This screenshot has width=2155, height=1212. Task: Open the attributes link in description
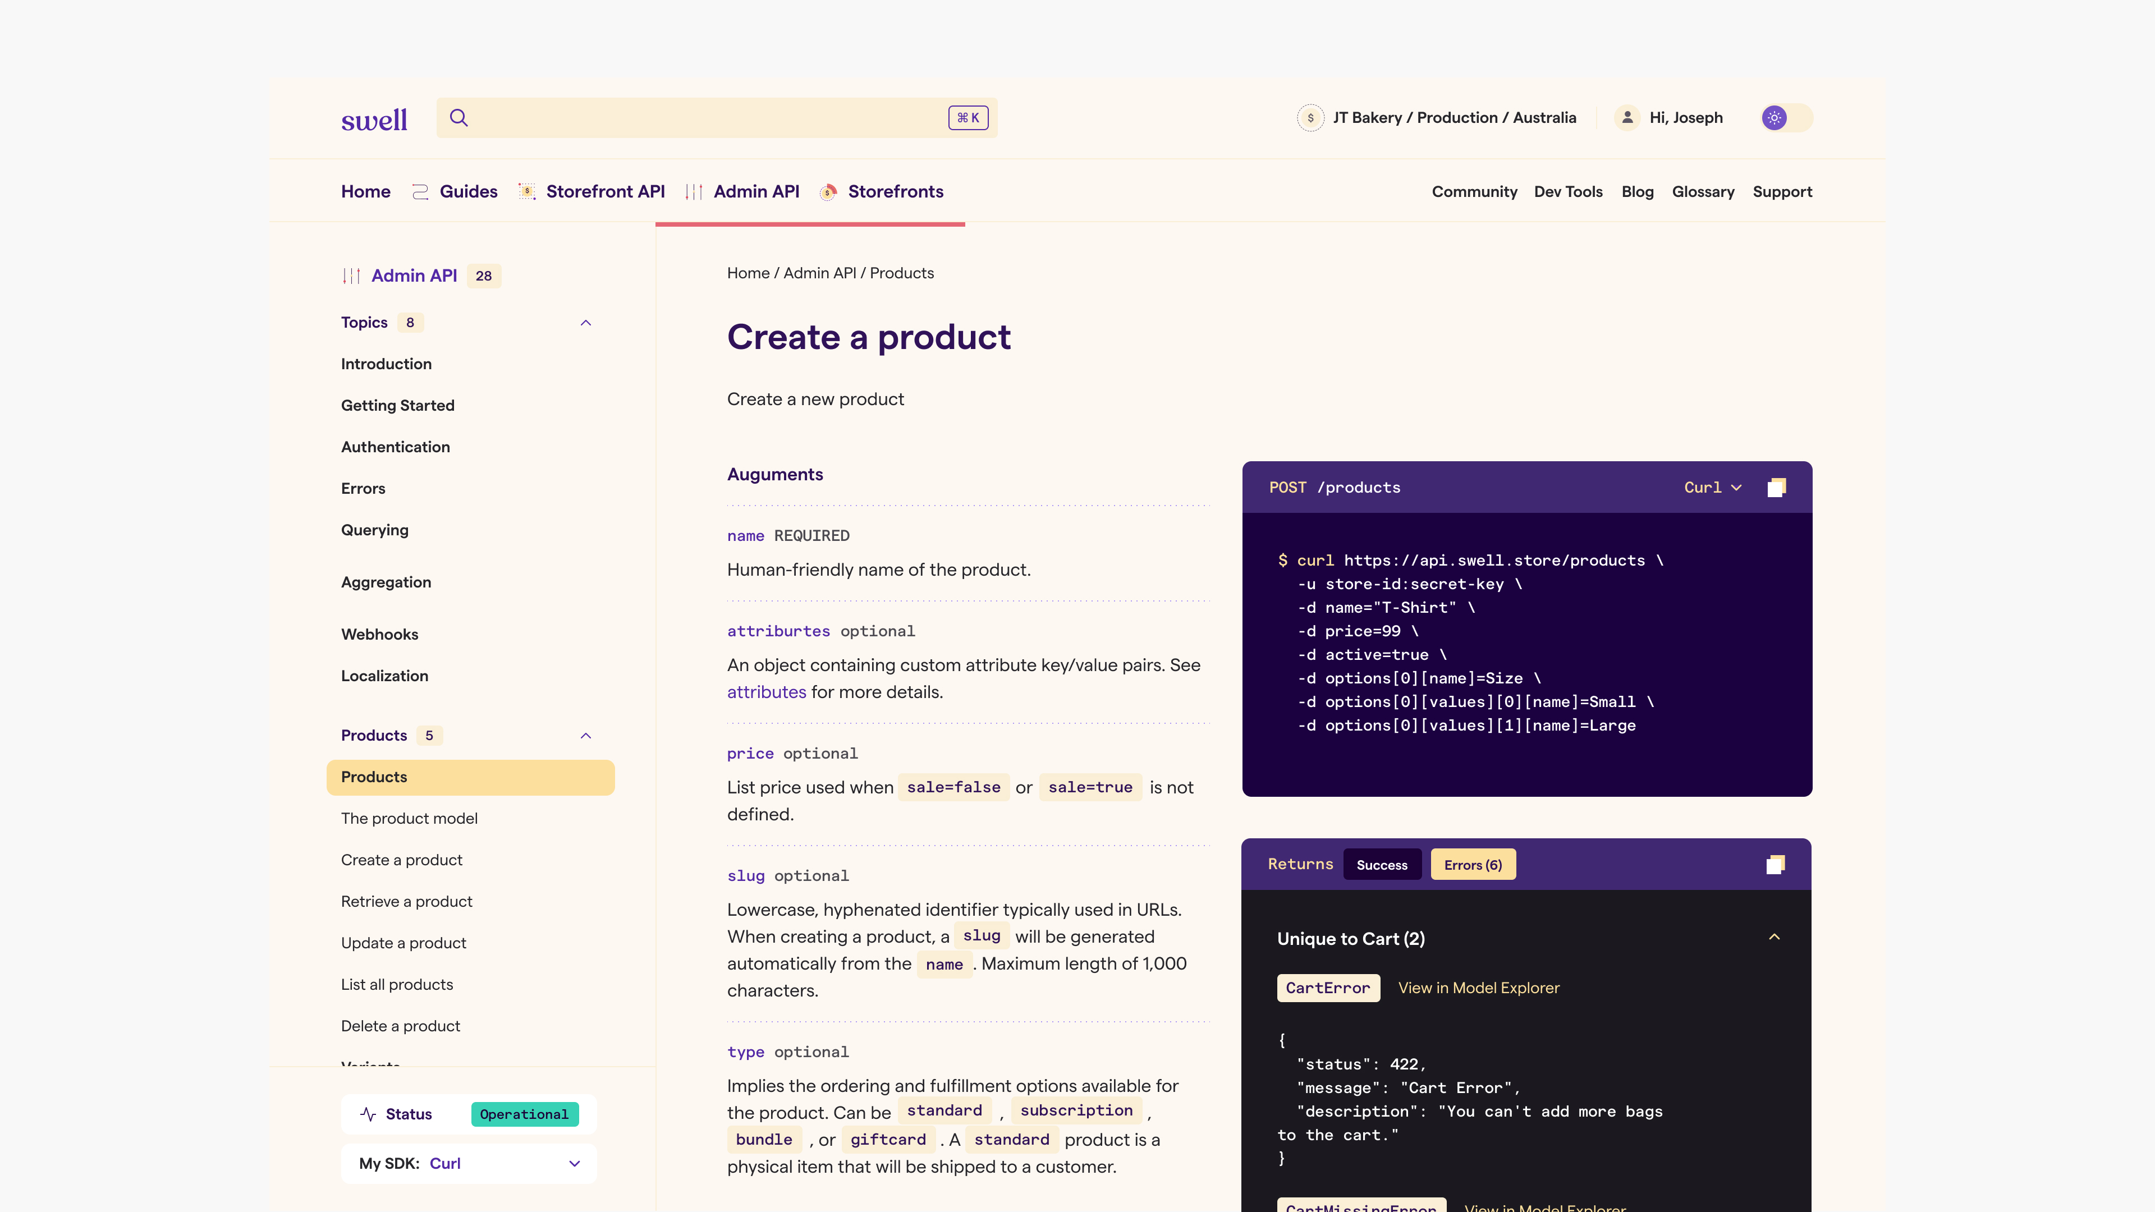coord(766,692)
